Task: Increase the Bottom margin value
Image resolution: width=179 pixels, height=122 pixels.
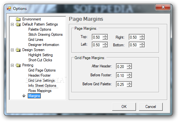Action: pos(142,43)
